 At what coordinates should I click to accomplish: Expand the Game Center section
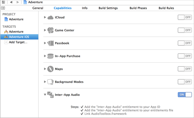[45, 30]
